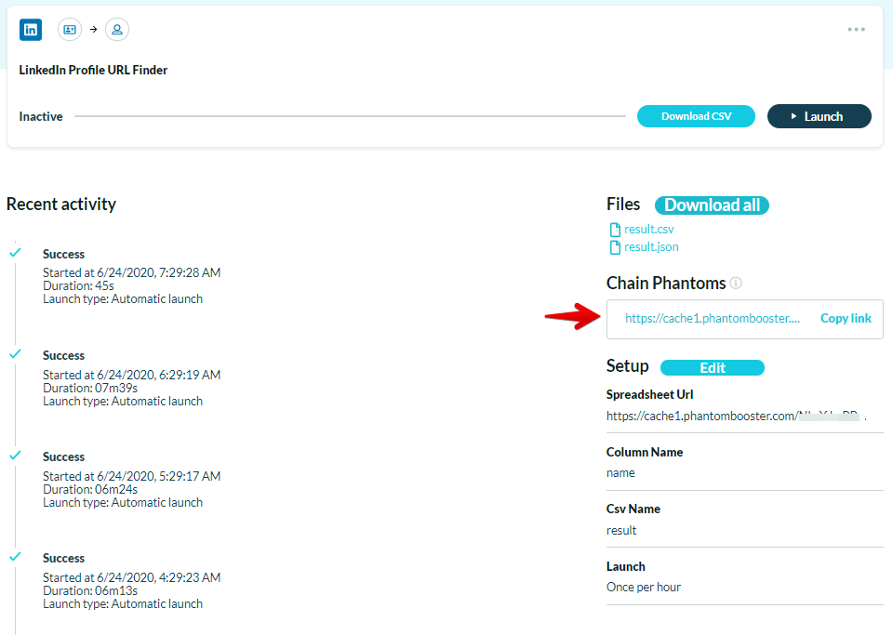
Task: Click the Column Name value 'name'
Action: (620, 473)
